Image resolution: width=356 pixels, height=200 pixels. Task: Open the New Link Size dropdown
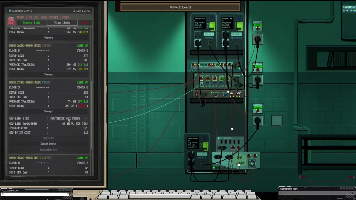[69, 119]
